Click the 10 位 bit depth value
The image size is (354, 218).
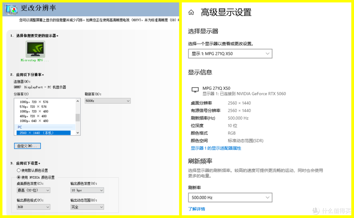232,126
